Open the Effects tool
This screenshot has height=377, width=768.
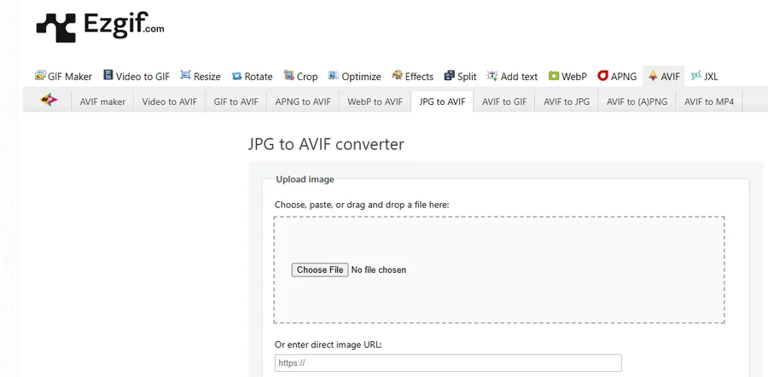[412, 76]
